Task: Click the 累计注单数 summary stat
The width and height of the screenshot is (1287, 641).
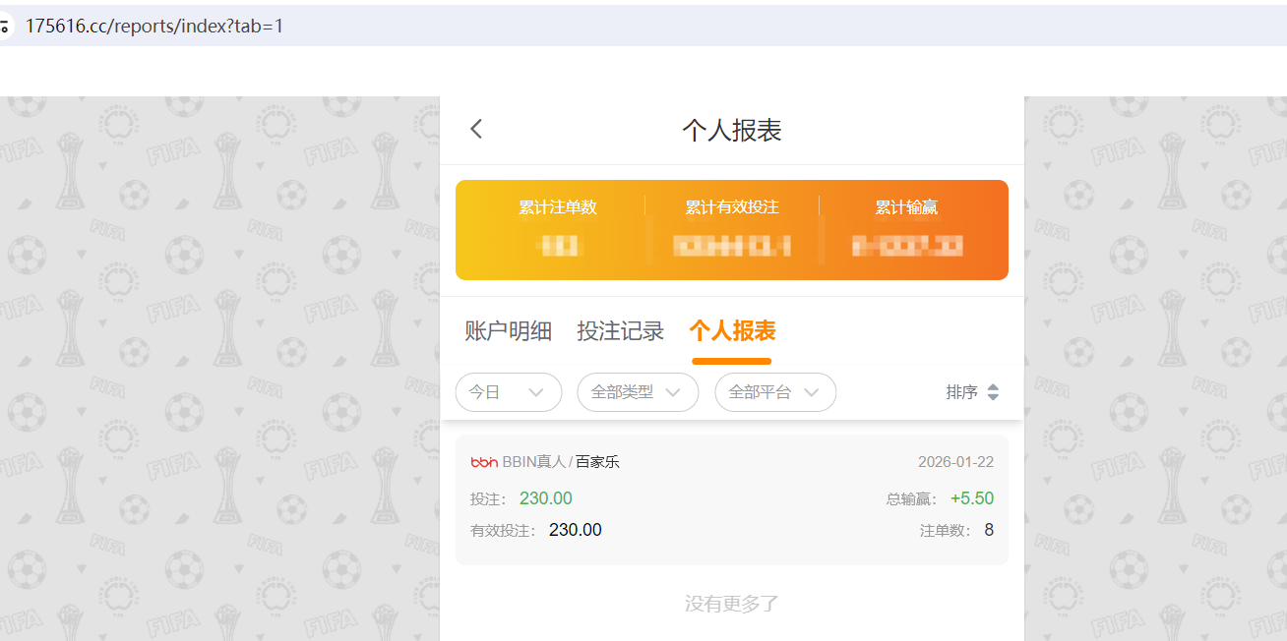Action: pos(558,226)
